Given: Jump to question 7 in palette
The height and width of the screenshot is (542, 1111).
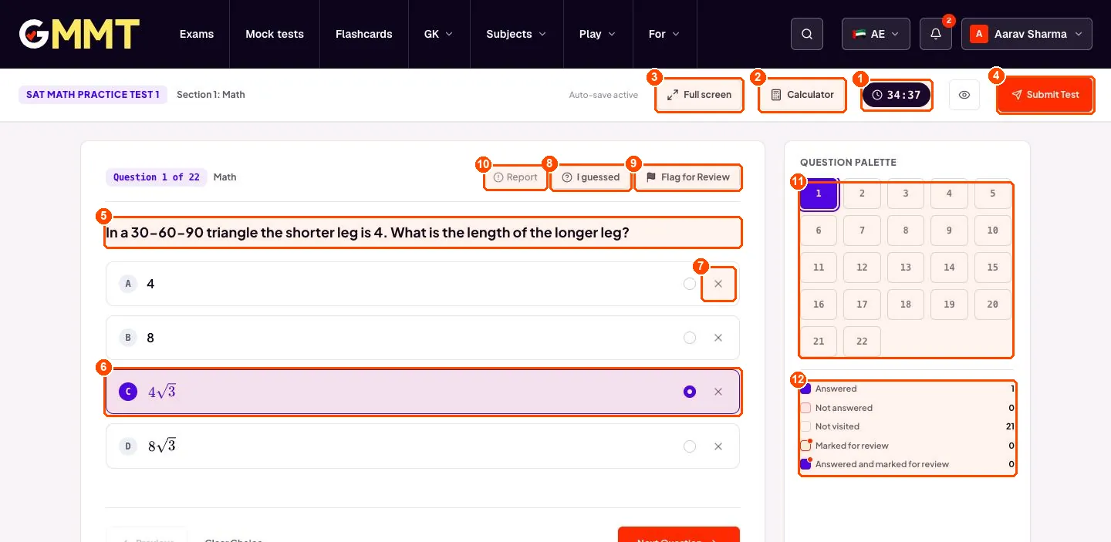Looking at the screenshot, I should click(x=862, y=231).
